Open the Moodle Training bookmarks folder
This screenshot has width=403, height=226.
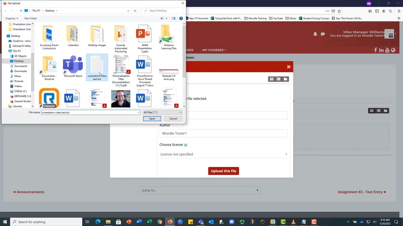click(255, 19)
